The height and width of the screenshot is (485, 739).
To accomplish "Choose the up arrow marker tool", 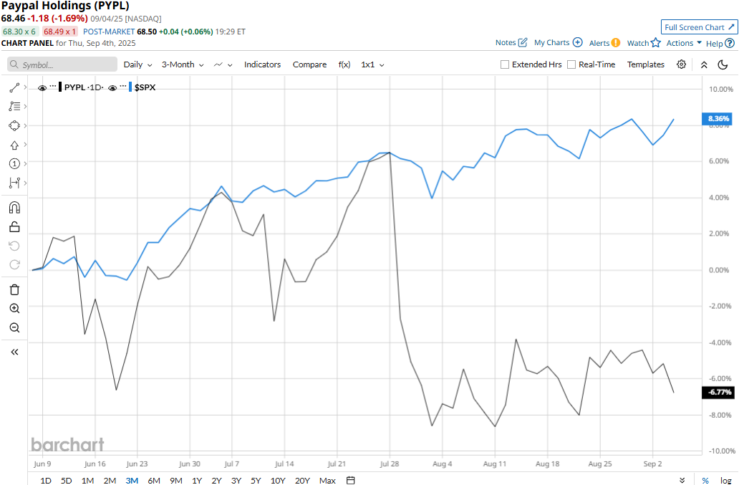I will tap(14, 145).
